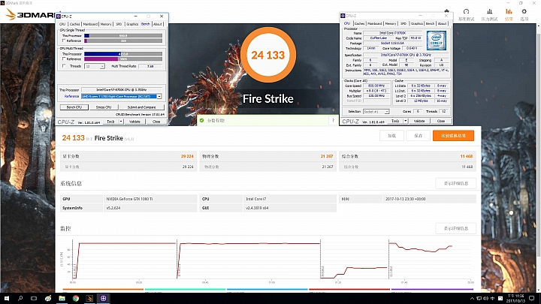Open Graphics tab in left CPU-Z
The image size is (541, 304).
coord(132,24)
